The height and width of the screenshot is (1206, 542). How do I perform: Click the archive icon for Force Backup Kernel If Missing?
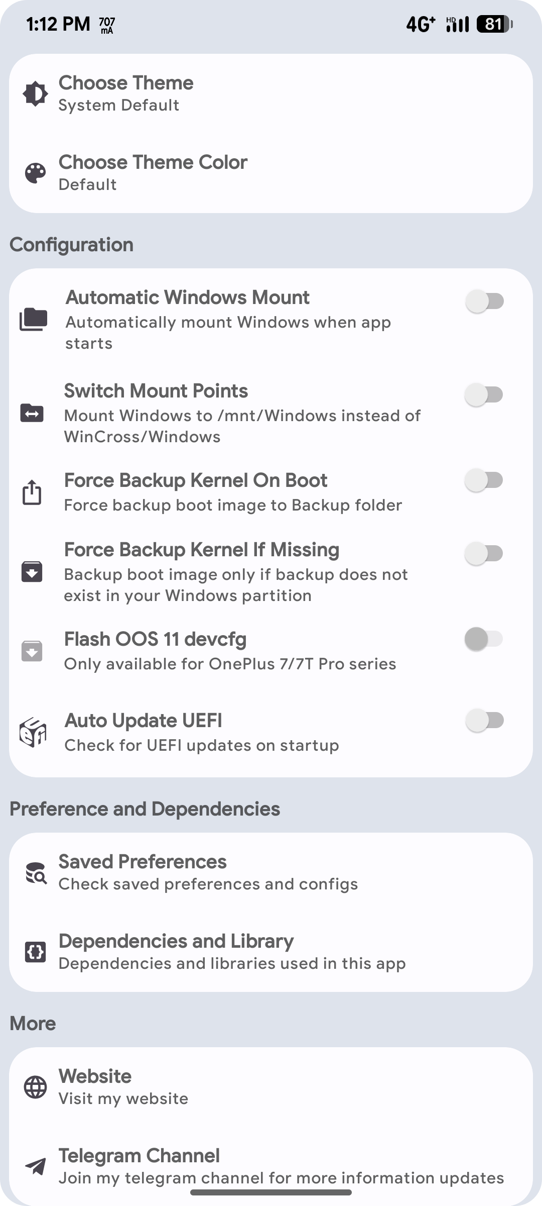[x=32, y=572]
